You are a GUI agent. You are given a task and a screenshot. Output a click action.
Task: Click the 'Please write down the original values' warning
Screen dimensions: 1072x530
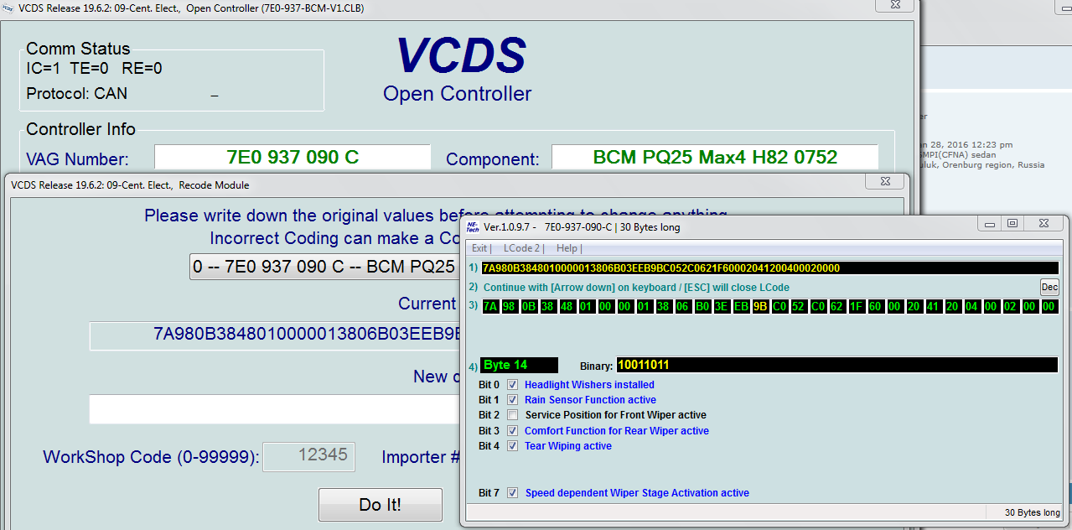435,216
